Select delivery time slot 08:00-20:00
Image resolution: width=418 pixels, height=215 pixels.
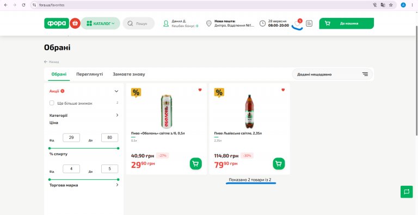tap(278, 26)
